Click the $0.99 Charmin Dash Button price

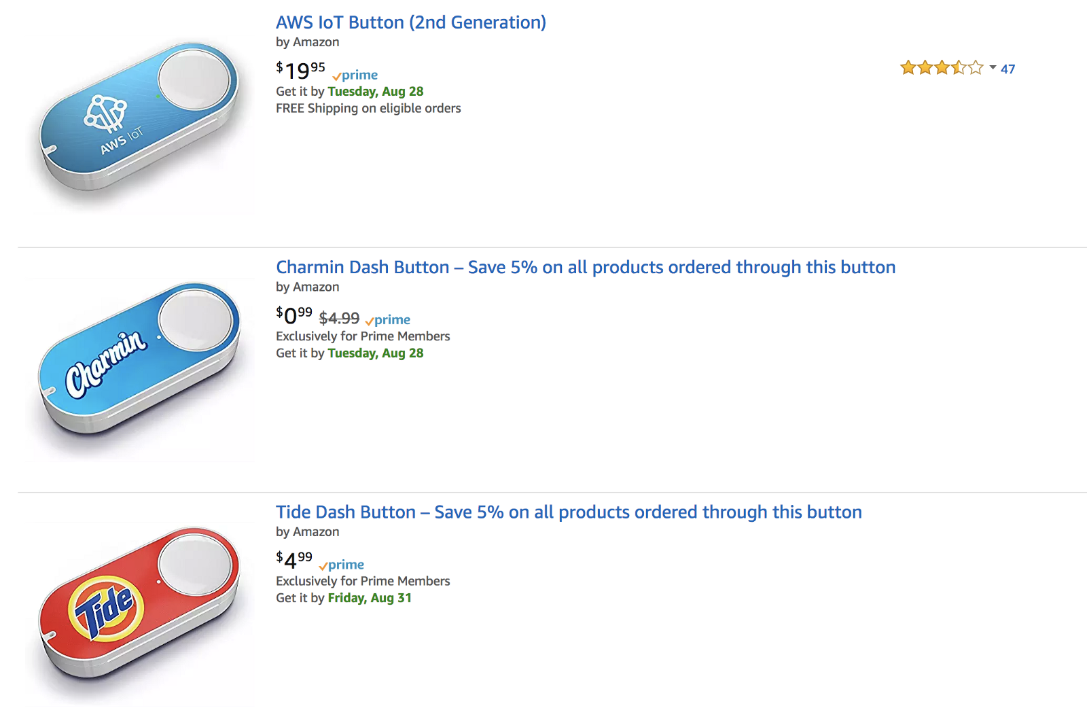pyautogui.click(x=294, y=315)
